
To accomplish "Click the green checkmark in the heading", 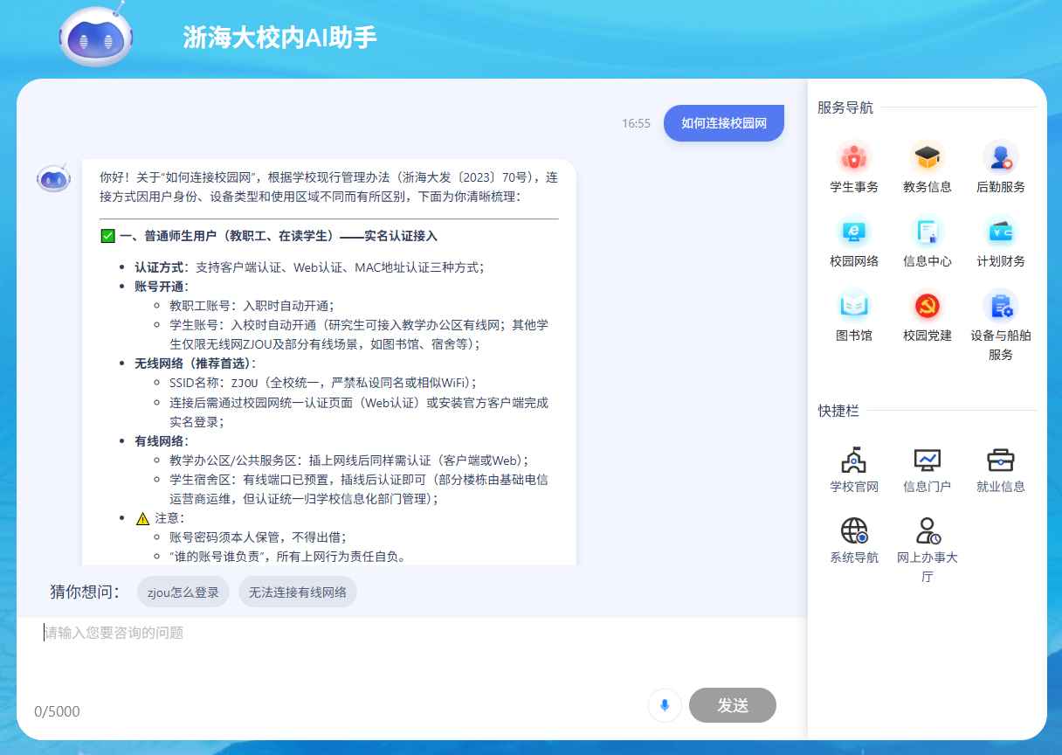I will [x=108, y=236].
